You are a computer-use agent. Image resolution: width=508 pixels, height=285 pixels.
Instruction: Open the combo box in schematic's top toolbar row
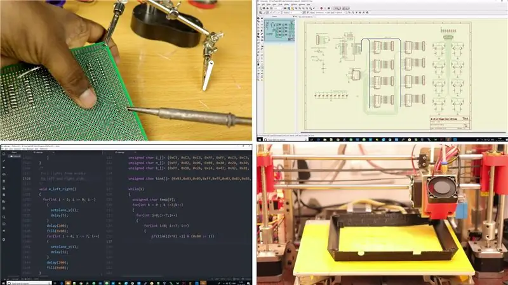click(x=278, y=8)
